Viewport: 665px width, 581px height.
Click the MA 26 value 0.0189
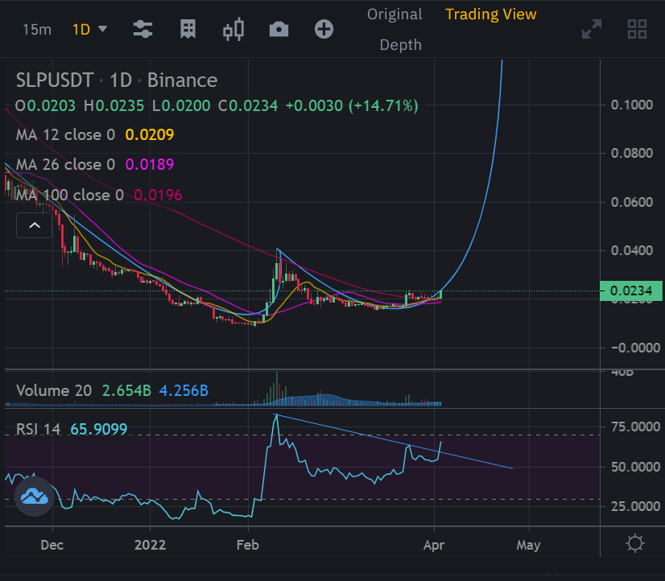pos(150,164)
